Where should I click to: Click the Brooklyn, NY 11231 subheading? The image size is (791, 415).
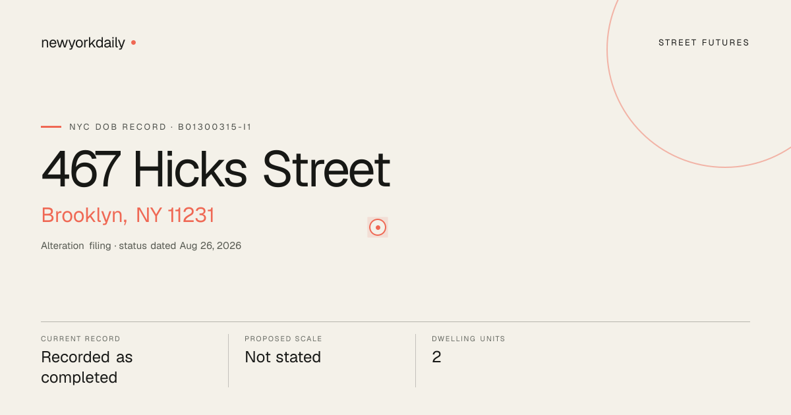click(128, 215)
